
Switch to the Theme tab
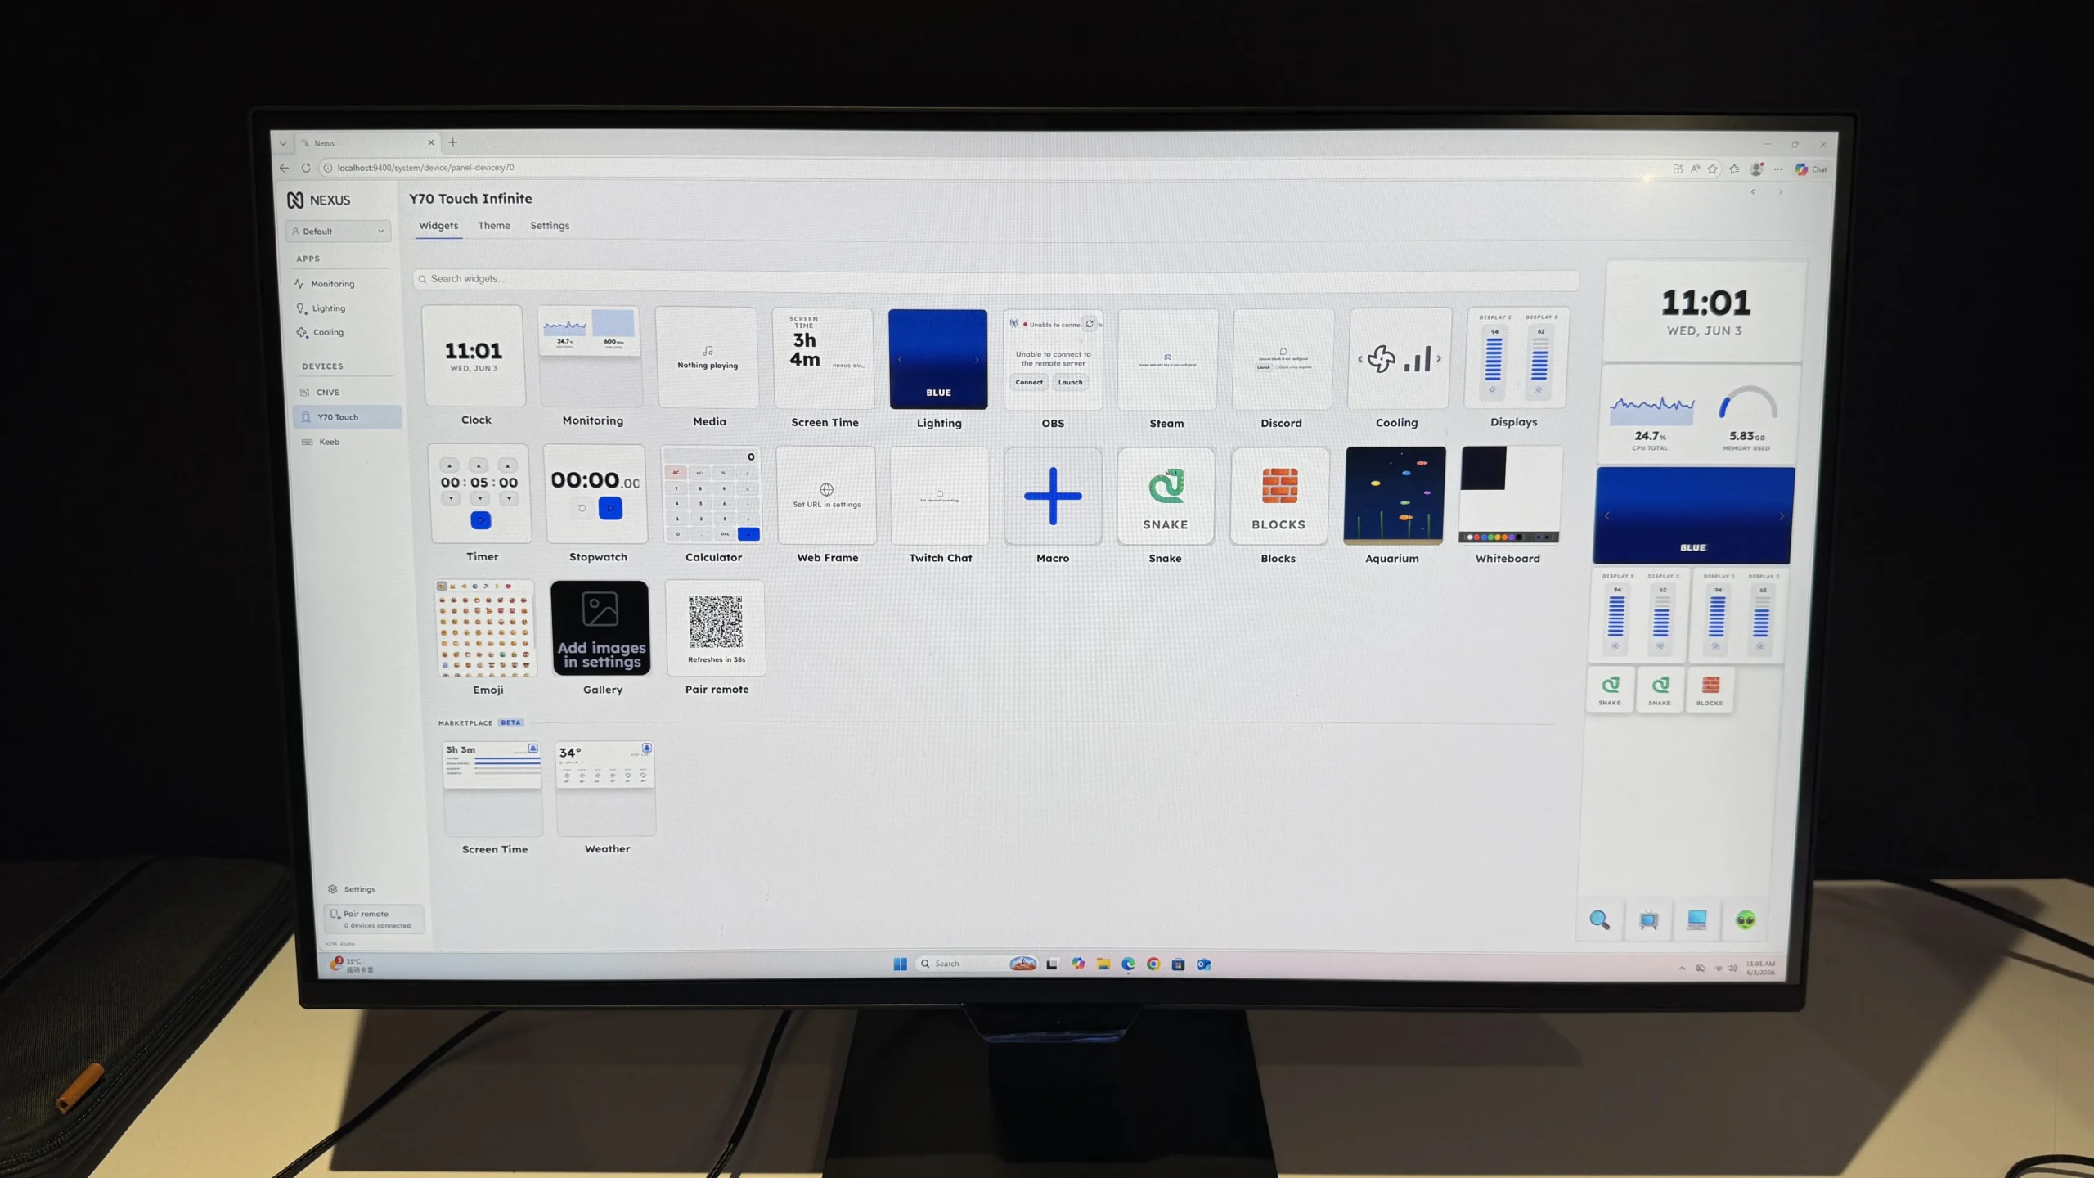494,226
